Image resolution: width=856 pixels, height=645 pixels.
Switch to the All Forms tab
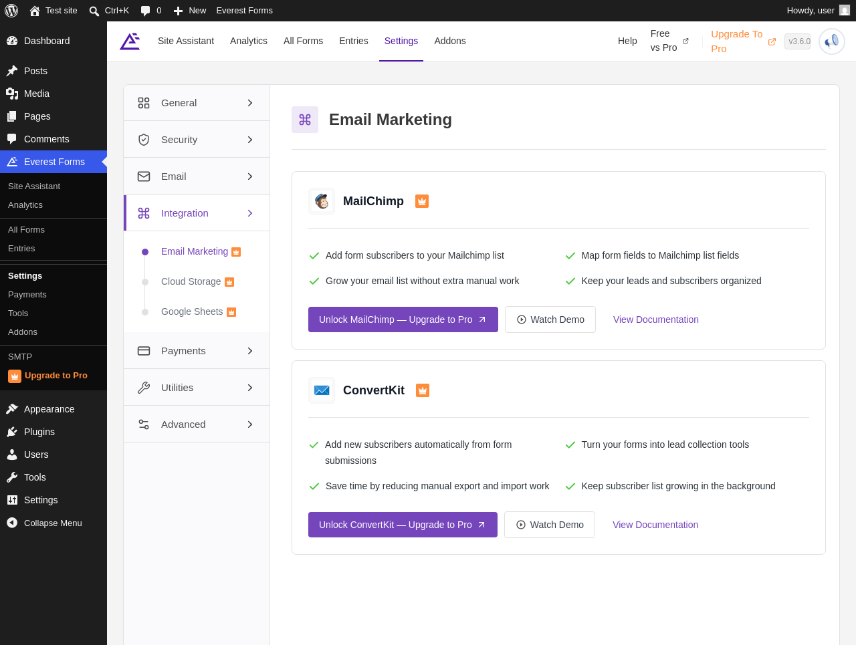click(303, 41)
